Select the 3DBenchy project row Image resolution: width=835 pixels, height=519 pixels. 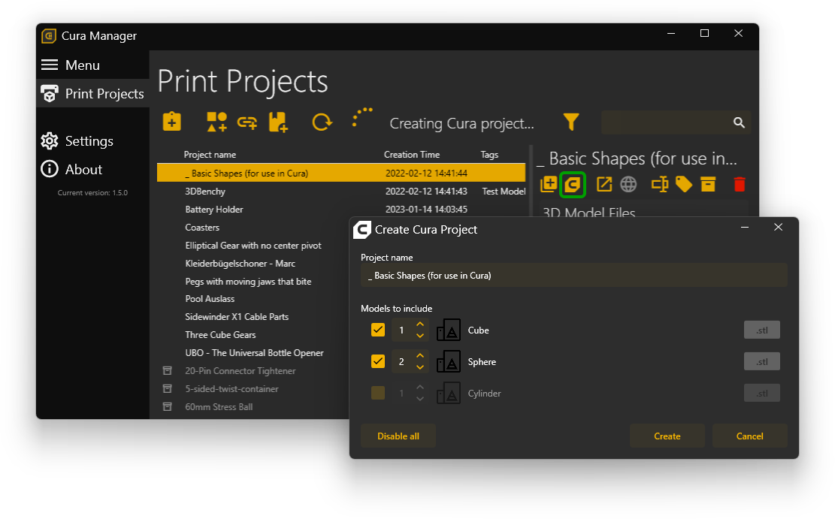click(341, 191)
